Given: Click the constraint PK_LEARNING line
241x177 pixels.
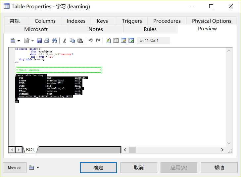Looking at the screenshot, I should tap(45, 96).
